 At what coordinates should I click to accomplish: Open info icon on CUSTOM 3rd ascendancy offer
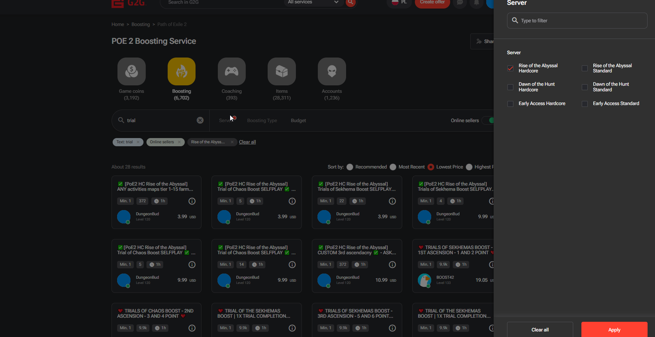pyautogui.click(x=392, y=265)
